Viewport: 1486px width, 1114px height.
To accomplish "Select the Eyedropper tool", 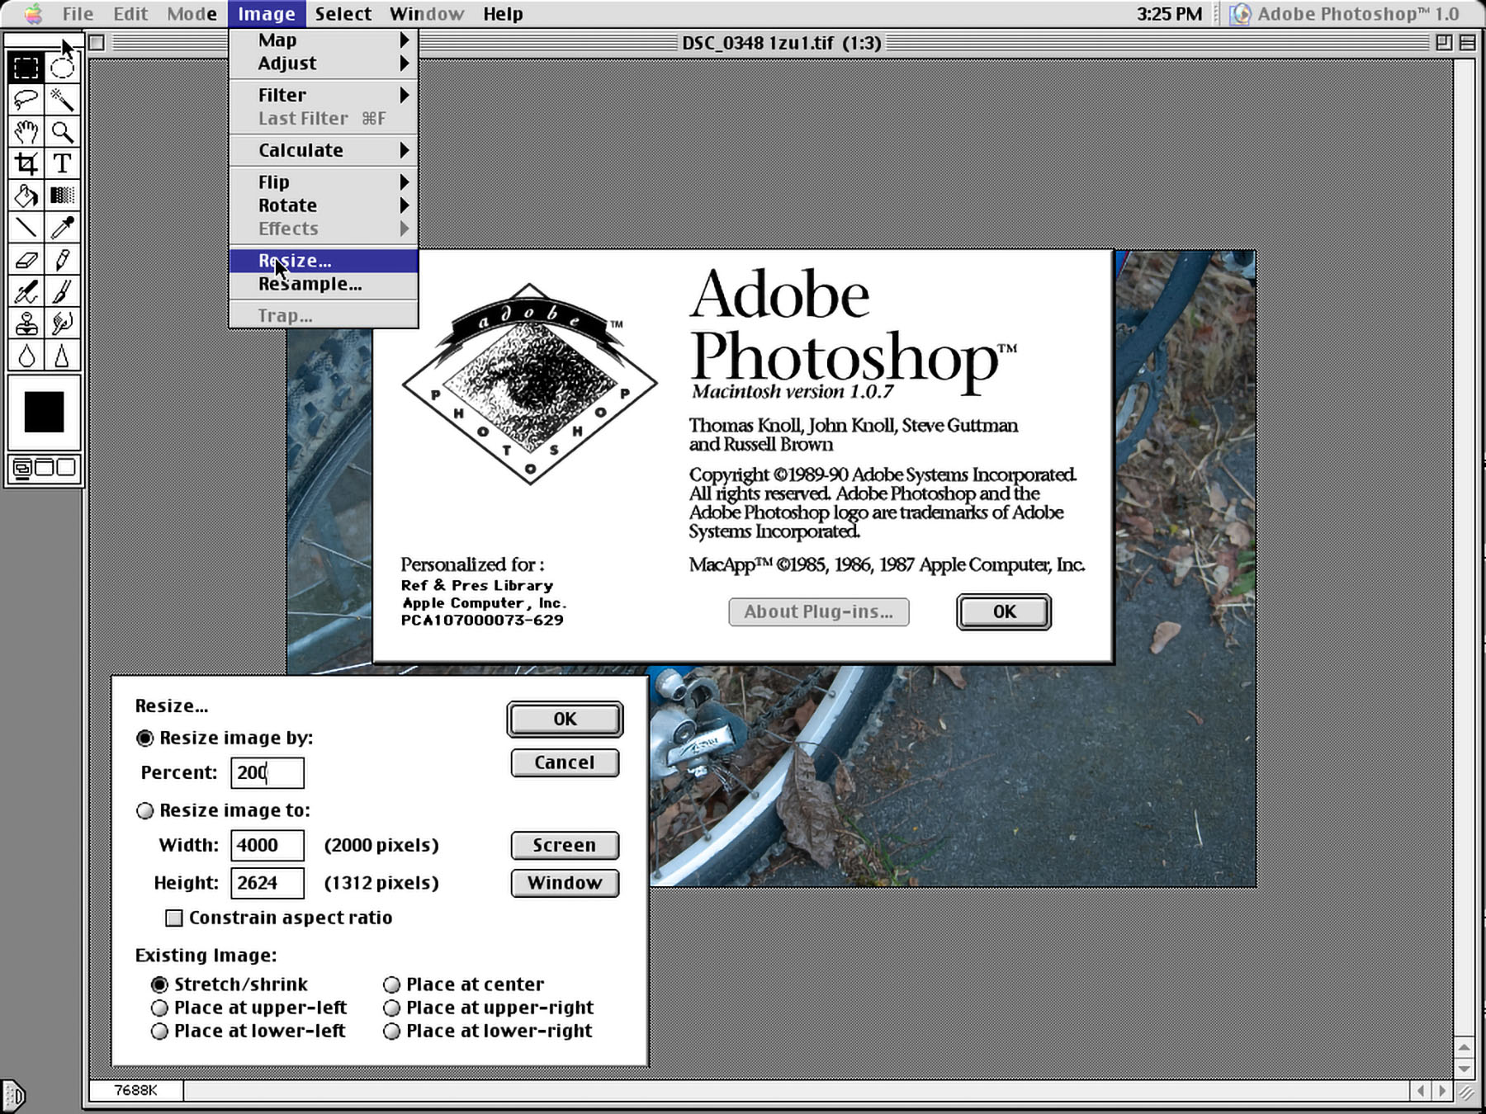I will [62, 228].
